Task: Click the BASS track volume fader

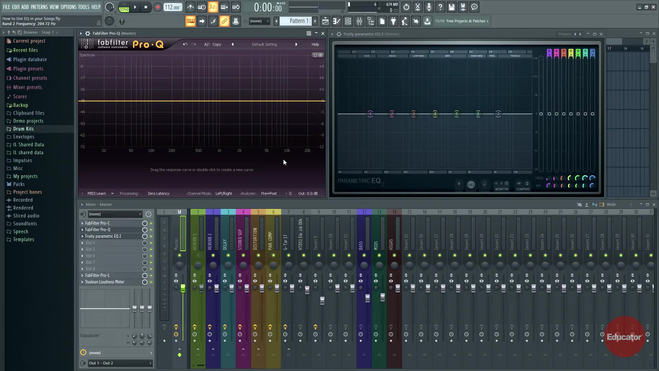Action: tap(368, 298)
